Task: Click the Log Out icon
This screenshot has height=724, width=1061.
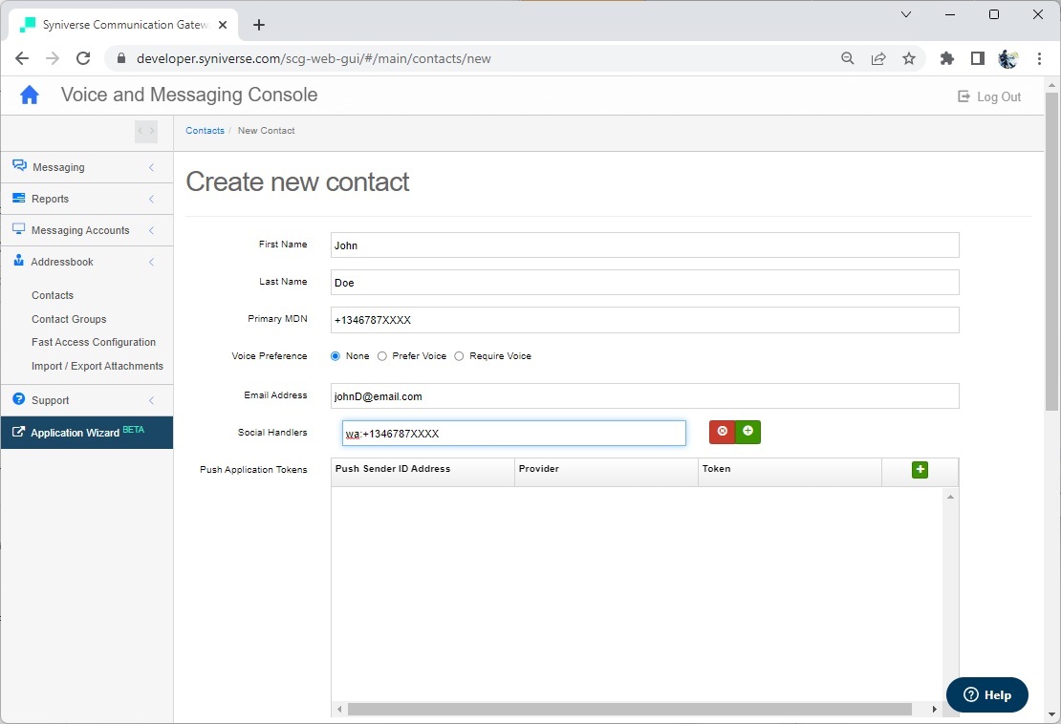Action: pos(964,96)
